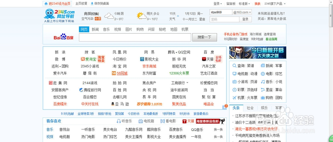Click the icon next to 星座

pyautogui.click(x=263, y=90)
